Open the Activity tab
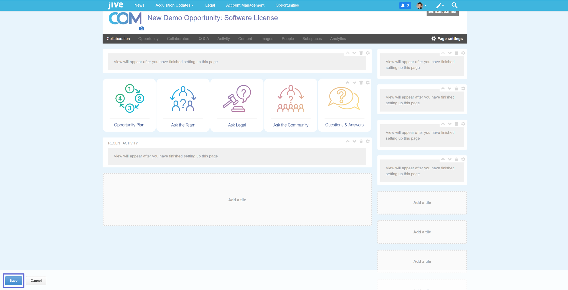 pos(224,39)
